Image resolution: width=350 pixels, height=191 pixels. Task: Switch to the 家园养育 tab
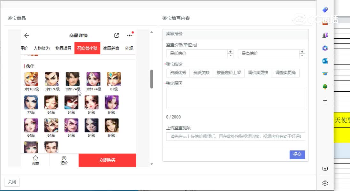(111, 48)
